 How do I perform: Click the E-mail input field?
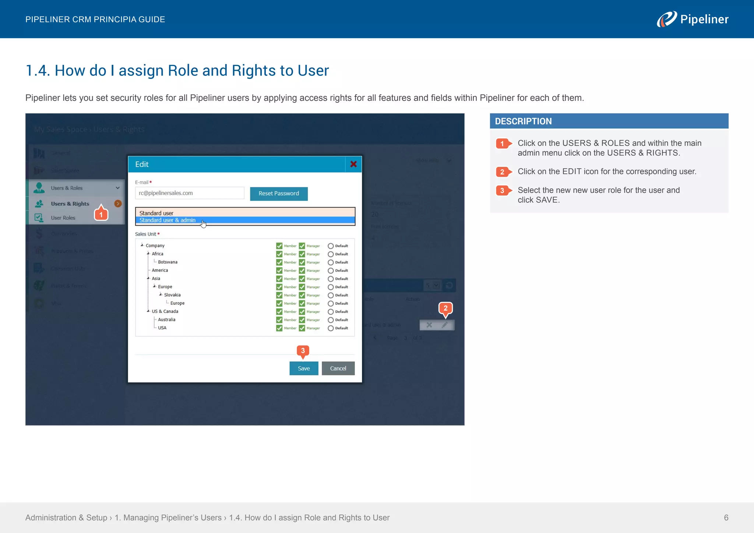[190, 193]
